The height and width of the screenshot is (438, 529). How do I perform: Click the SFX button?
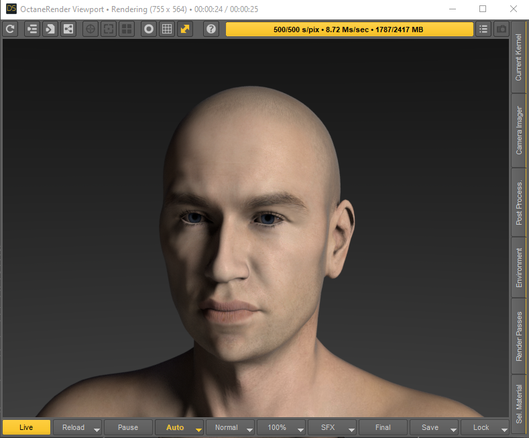click(328, 427)
